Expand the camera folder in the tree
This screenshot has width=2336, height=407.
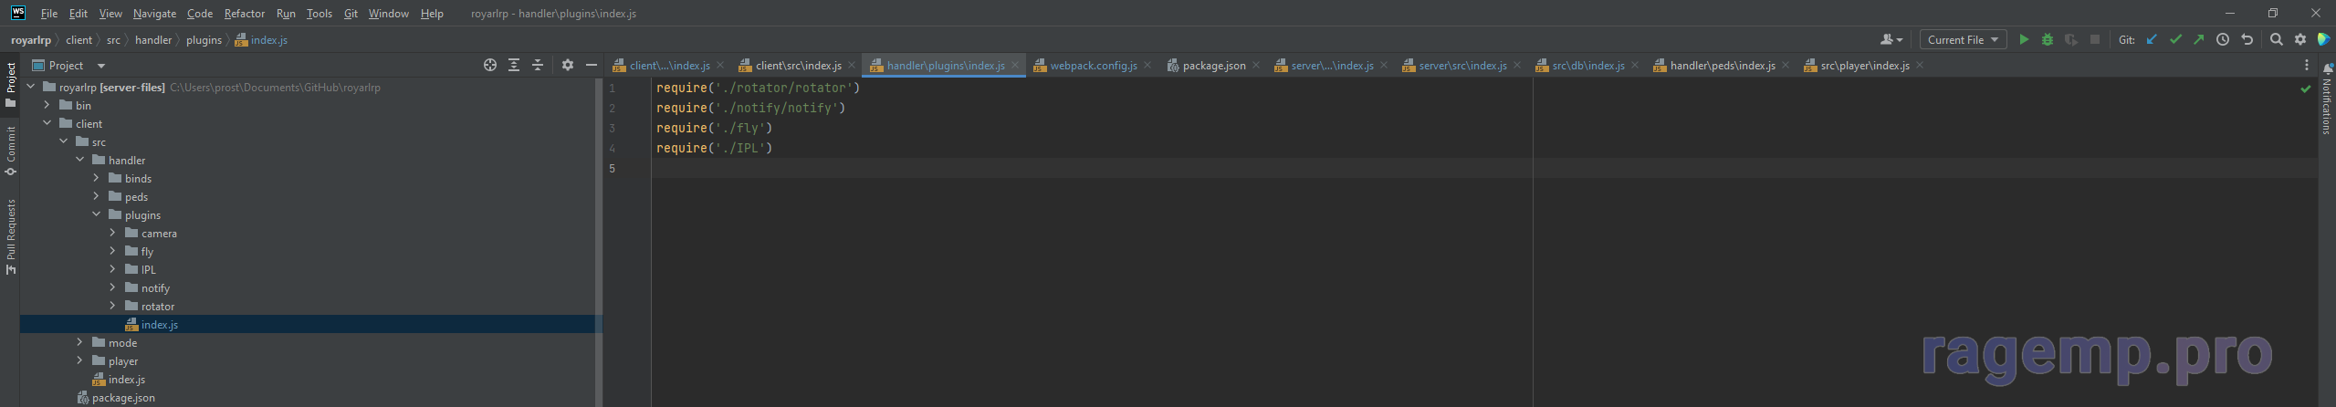pos(112,234)
